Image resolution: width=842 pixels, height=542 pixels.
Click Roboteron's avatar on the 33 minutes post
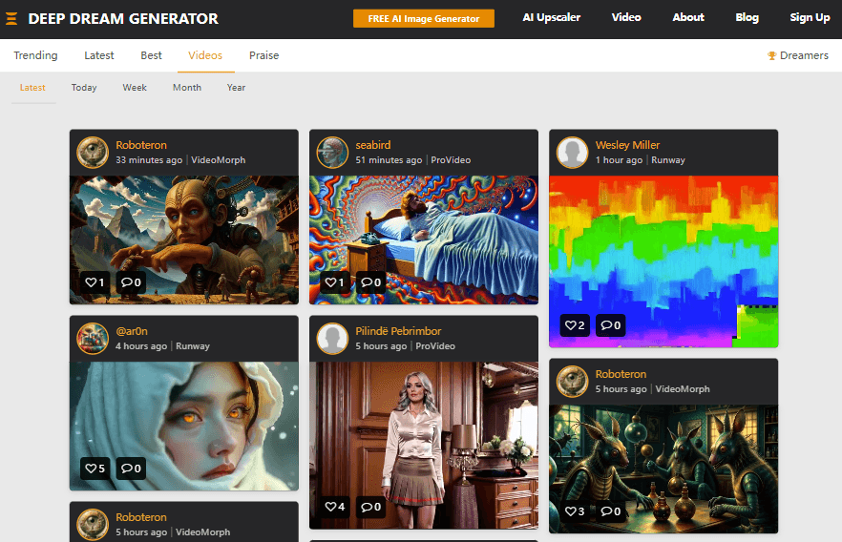(93, 152)
